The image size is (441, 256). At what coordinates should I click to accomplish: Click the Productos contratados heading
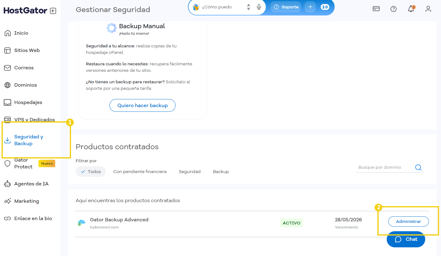(117, 147)
